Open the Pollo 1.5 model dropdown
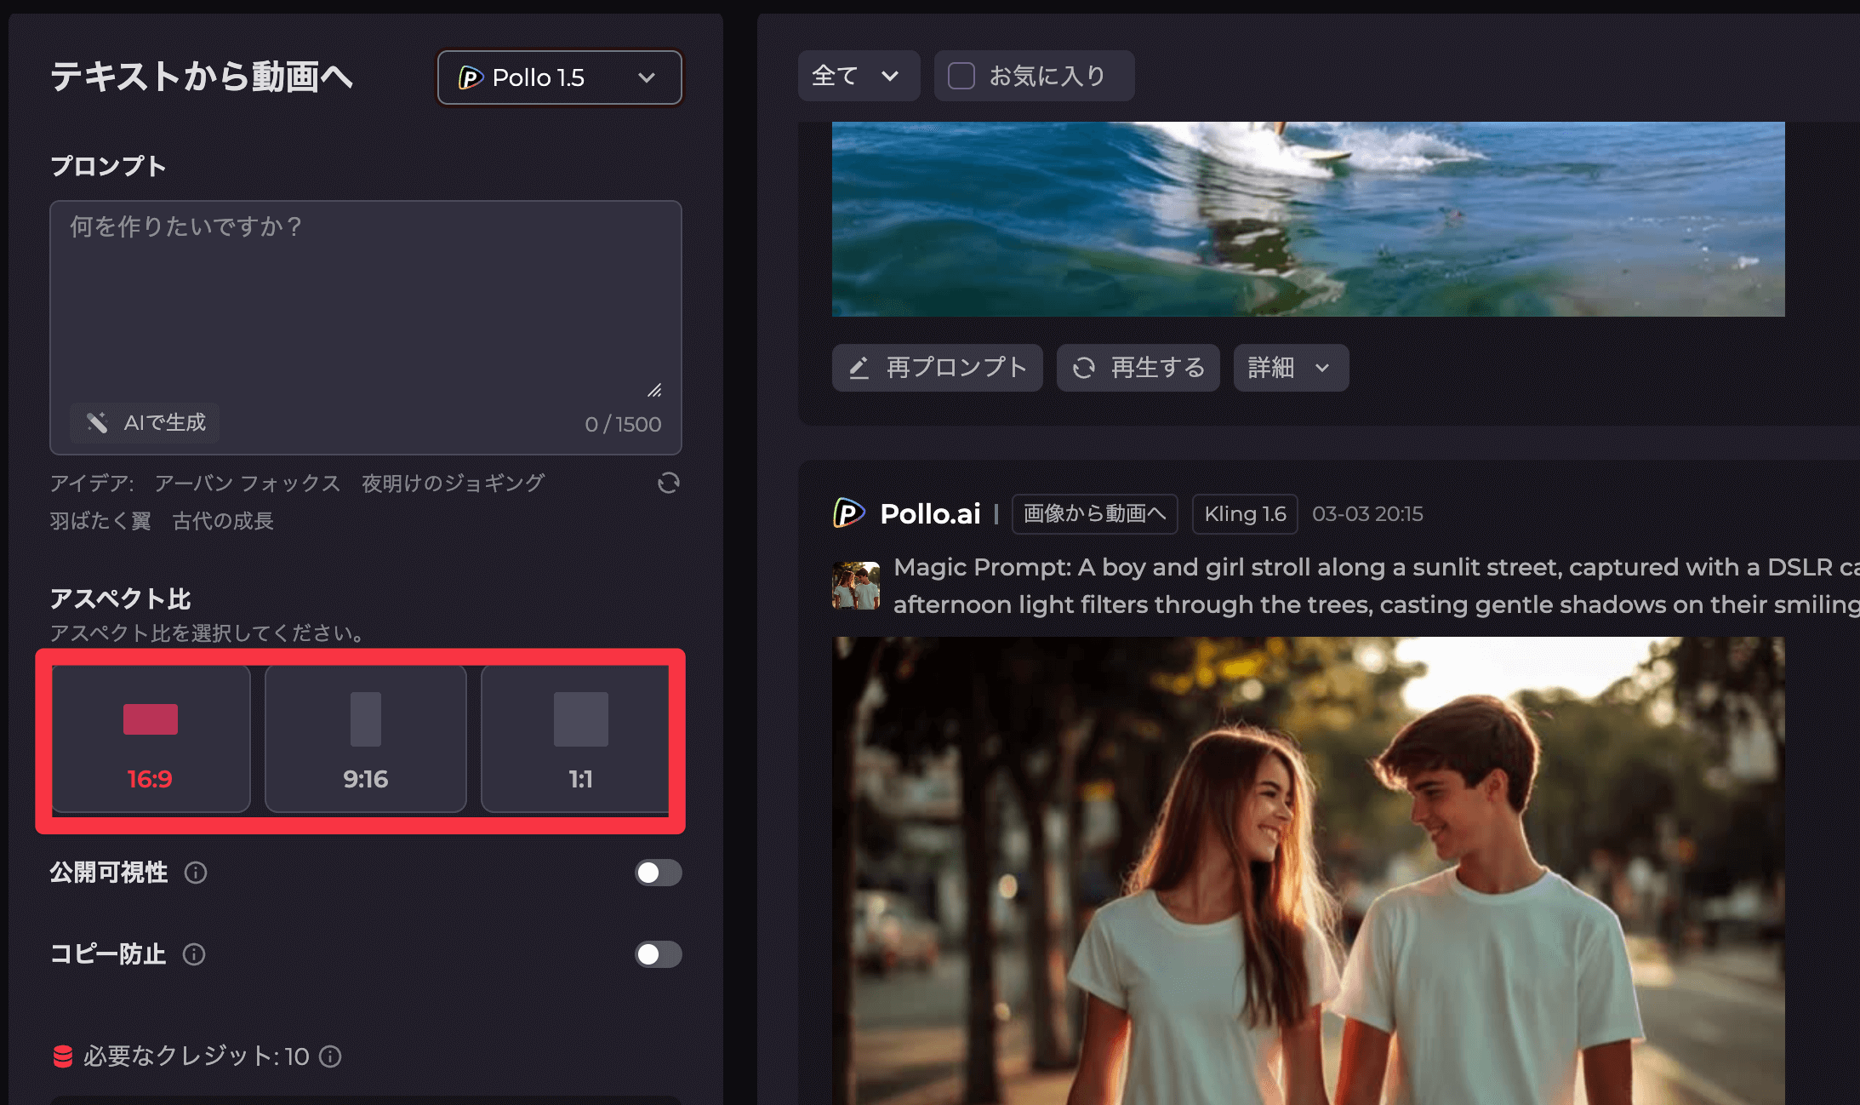The width and height of the screenshot is (1860, 1105). tap(559, 77)
